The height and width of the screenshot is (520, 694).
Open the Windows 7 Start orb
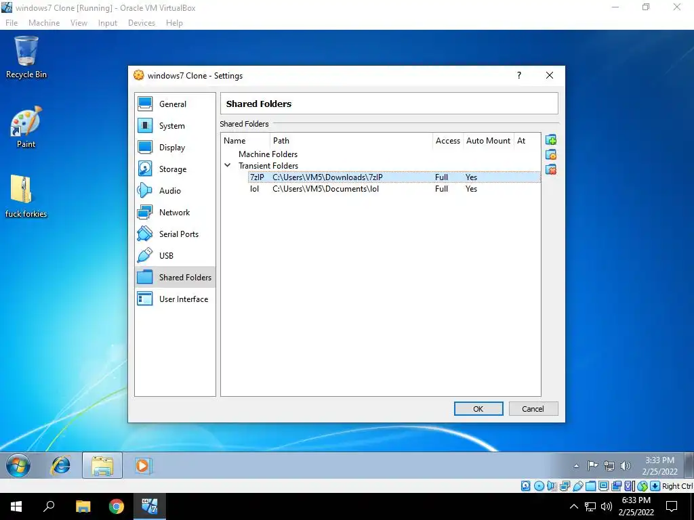[18, 466]
